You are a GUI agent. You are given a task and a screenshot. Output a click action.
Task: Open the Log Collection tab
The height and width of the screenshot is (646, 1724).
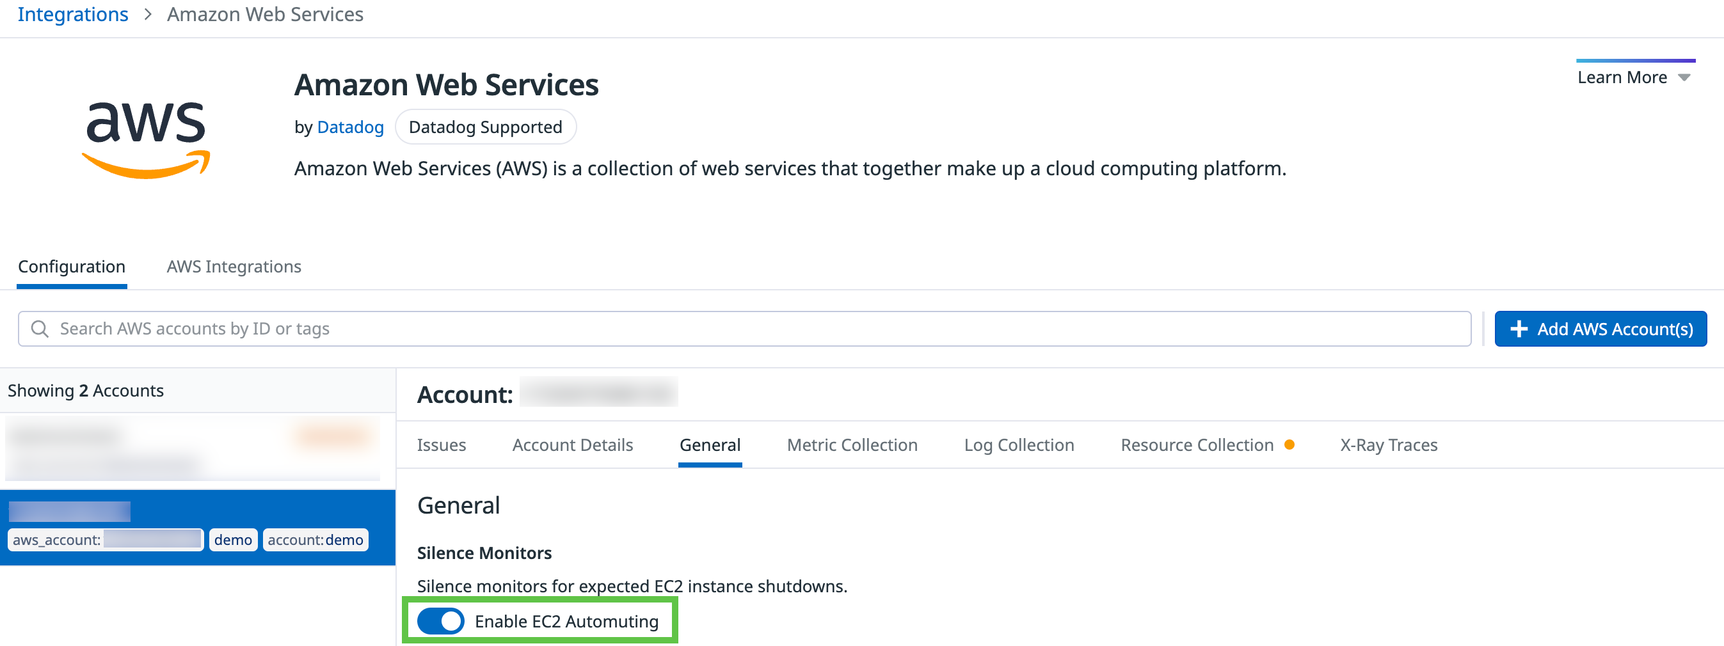coord(1019,445)
